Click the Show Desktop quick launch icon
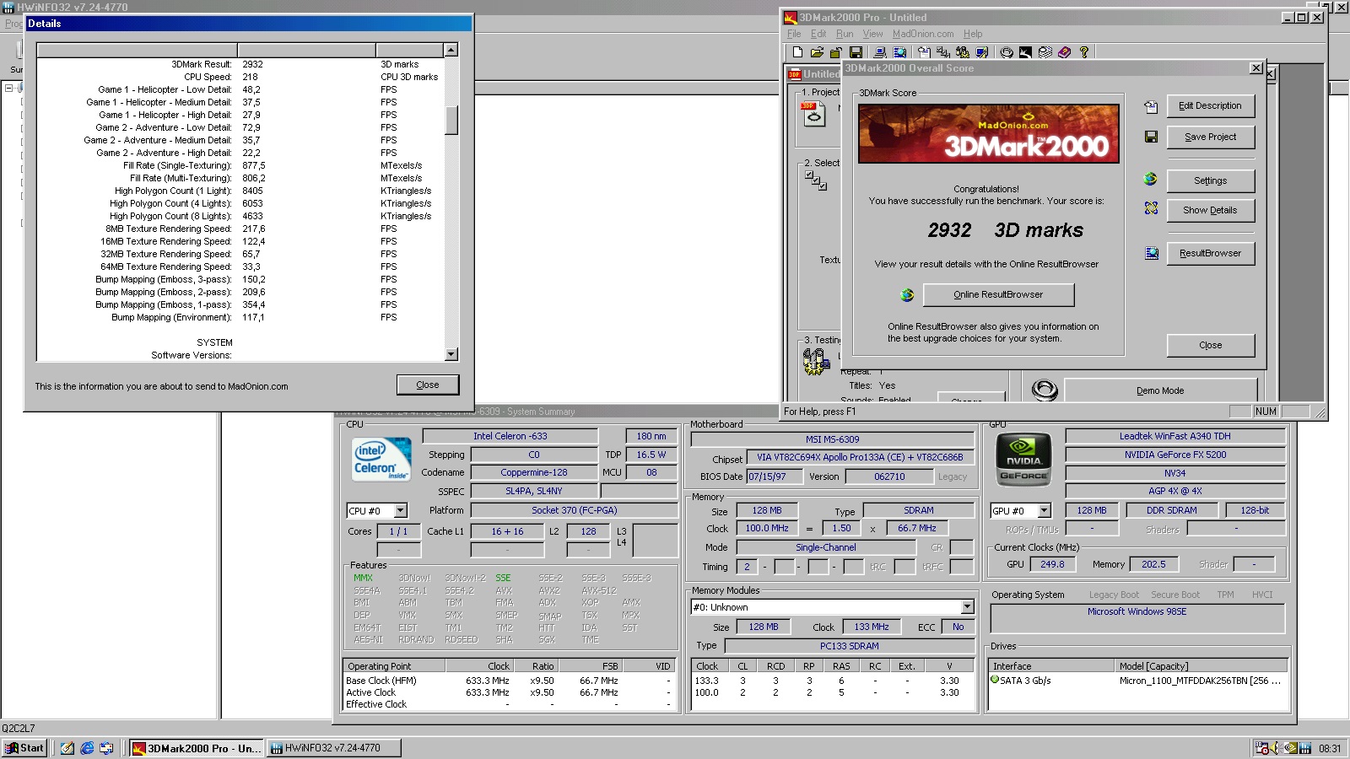This screenshot has width=1350, height=759. point(67,748)
